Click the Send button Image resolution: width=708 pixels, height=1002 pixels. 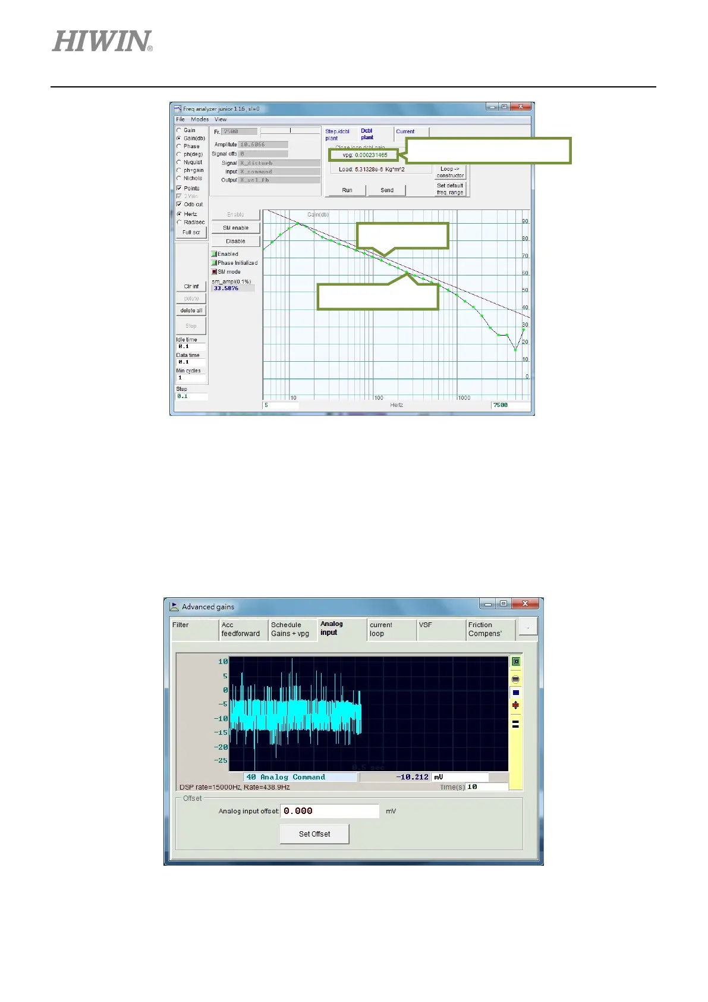click(387, 190)
